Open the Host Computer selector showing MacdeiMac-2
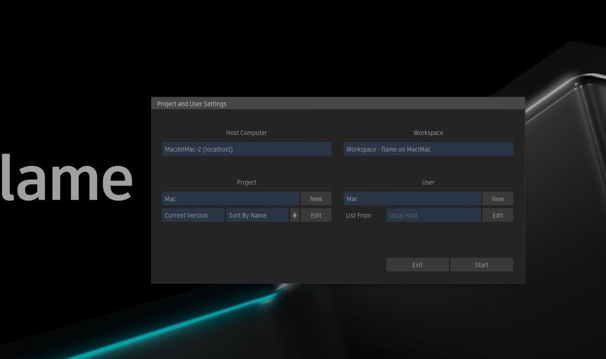606x359 pixels. 246,148
